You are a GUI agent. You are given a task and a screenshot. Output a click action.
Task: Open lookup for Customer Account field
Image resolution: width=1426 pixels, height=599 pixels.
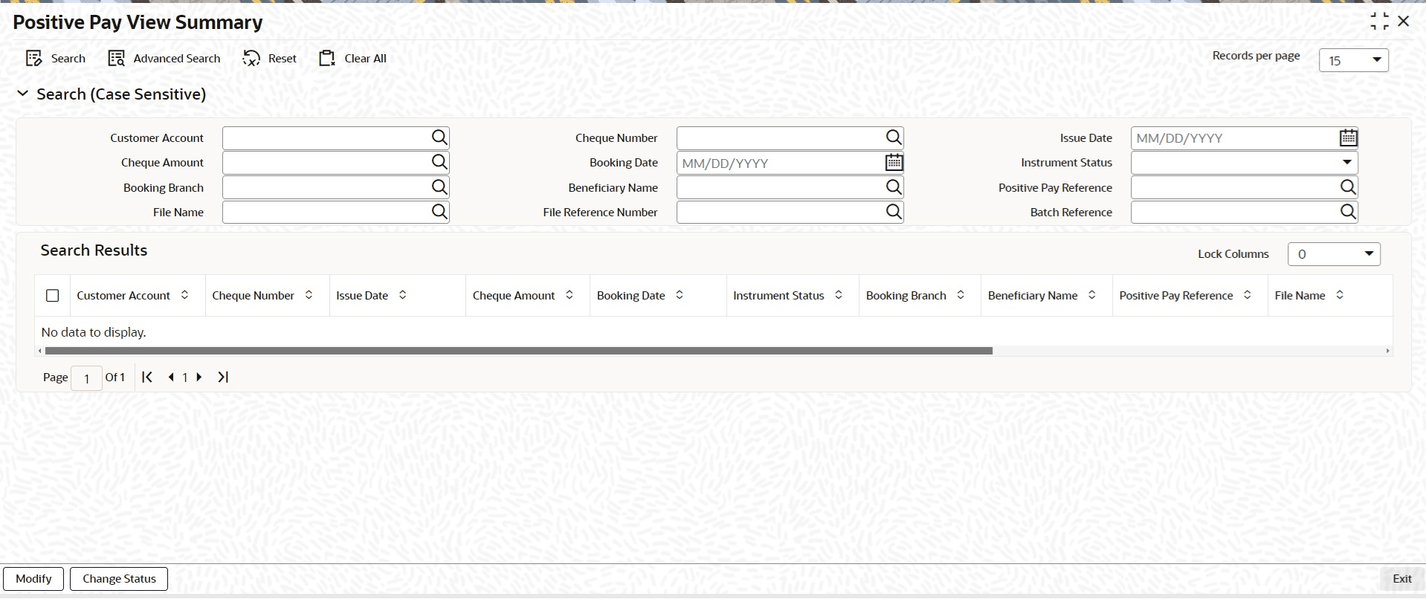click(x=439, y=137)
